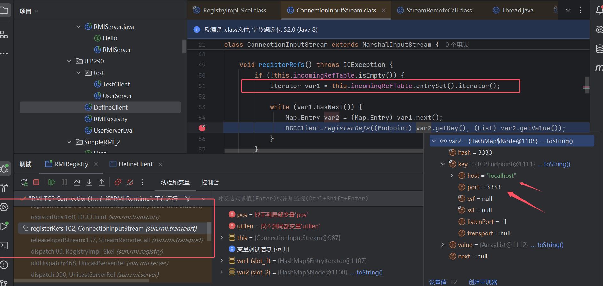Open the Terminal tool window

(4, 246)
